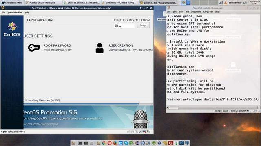The height and width of the screenshot is (146, 261).
Task: Open the Applications Menu in top panel
Action: click(12, 3)
